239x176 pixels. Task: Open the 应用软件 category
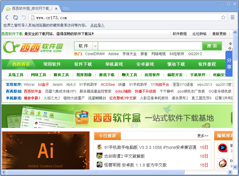[152, 75]
